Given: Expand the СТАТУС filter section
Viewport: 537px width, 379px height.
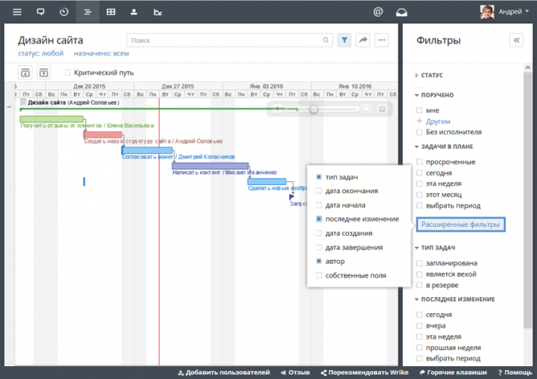Looking at the screenshot, I should [431, 76].
